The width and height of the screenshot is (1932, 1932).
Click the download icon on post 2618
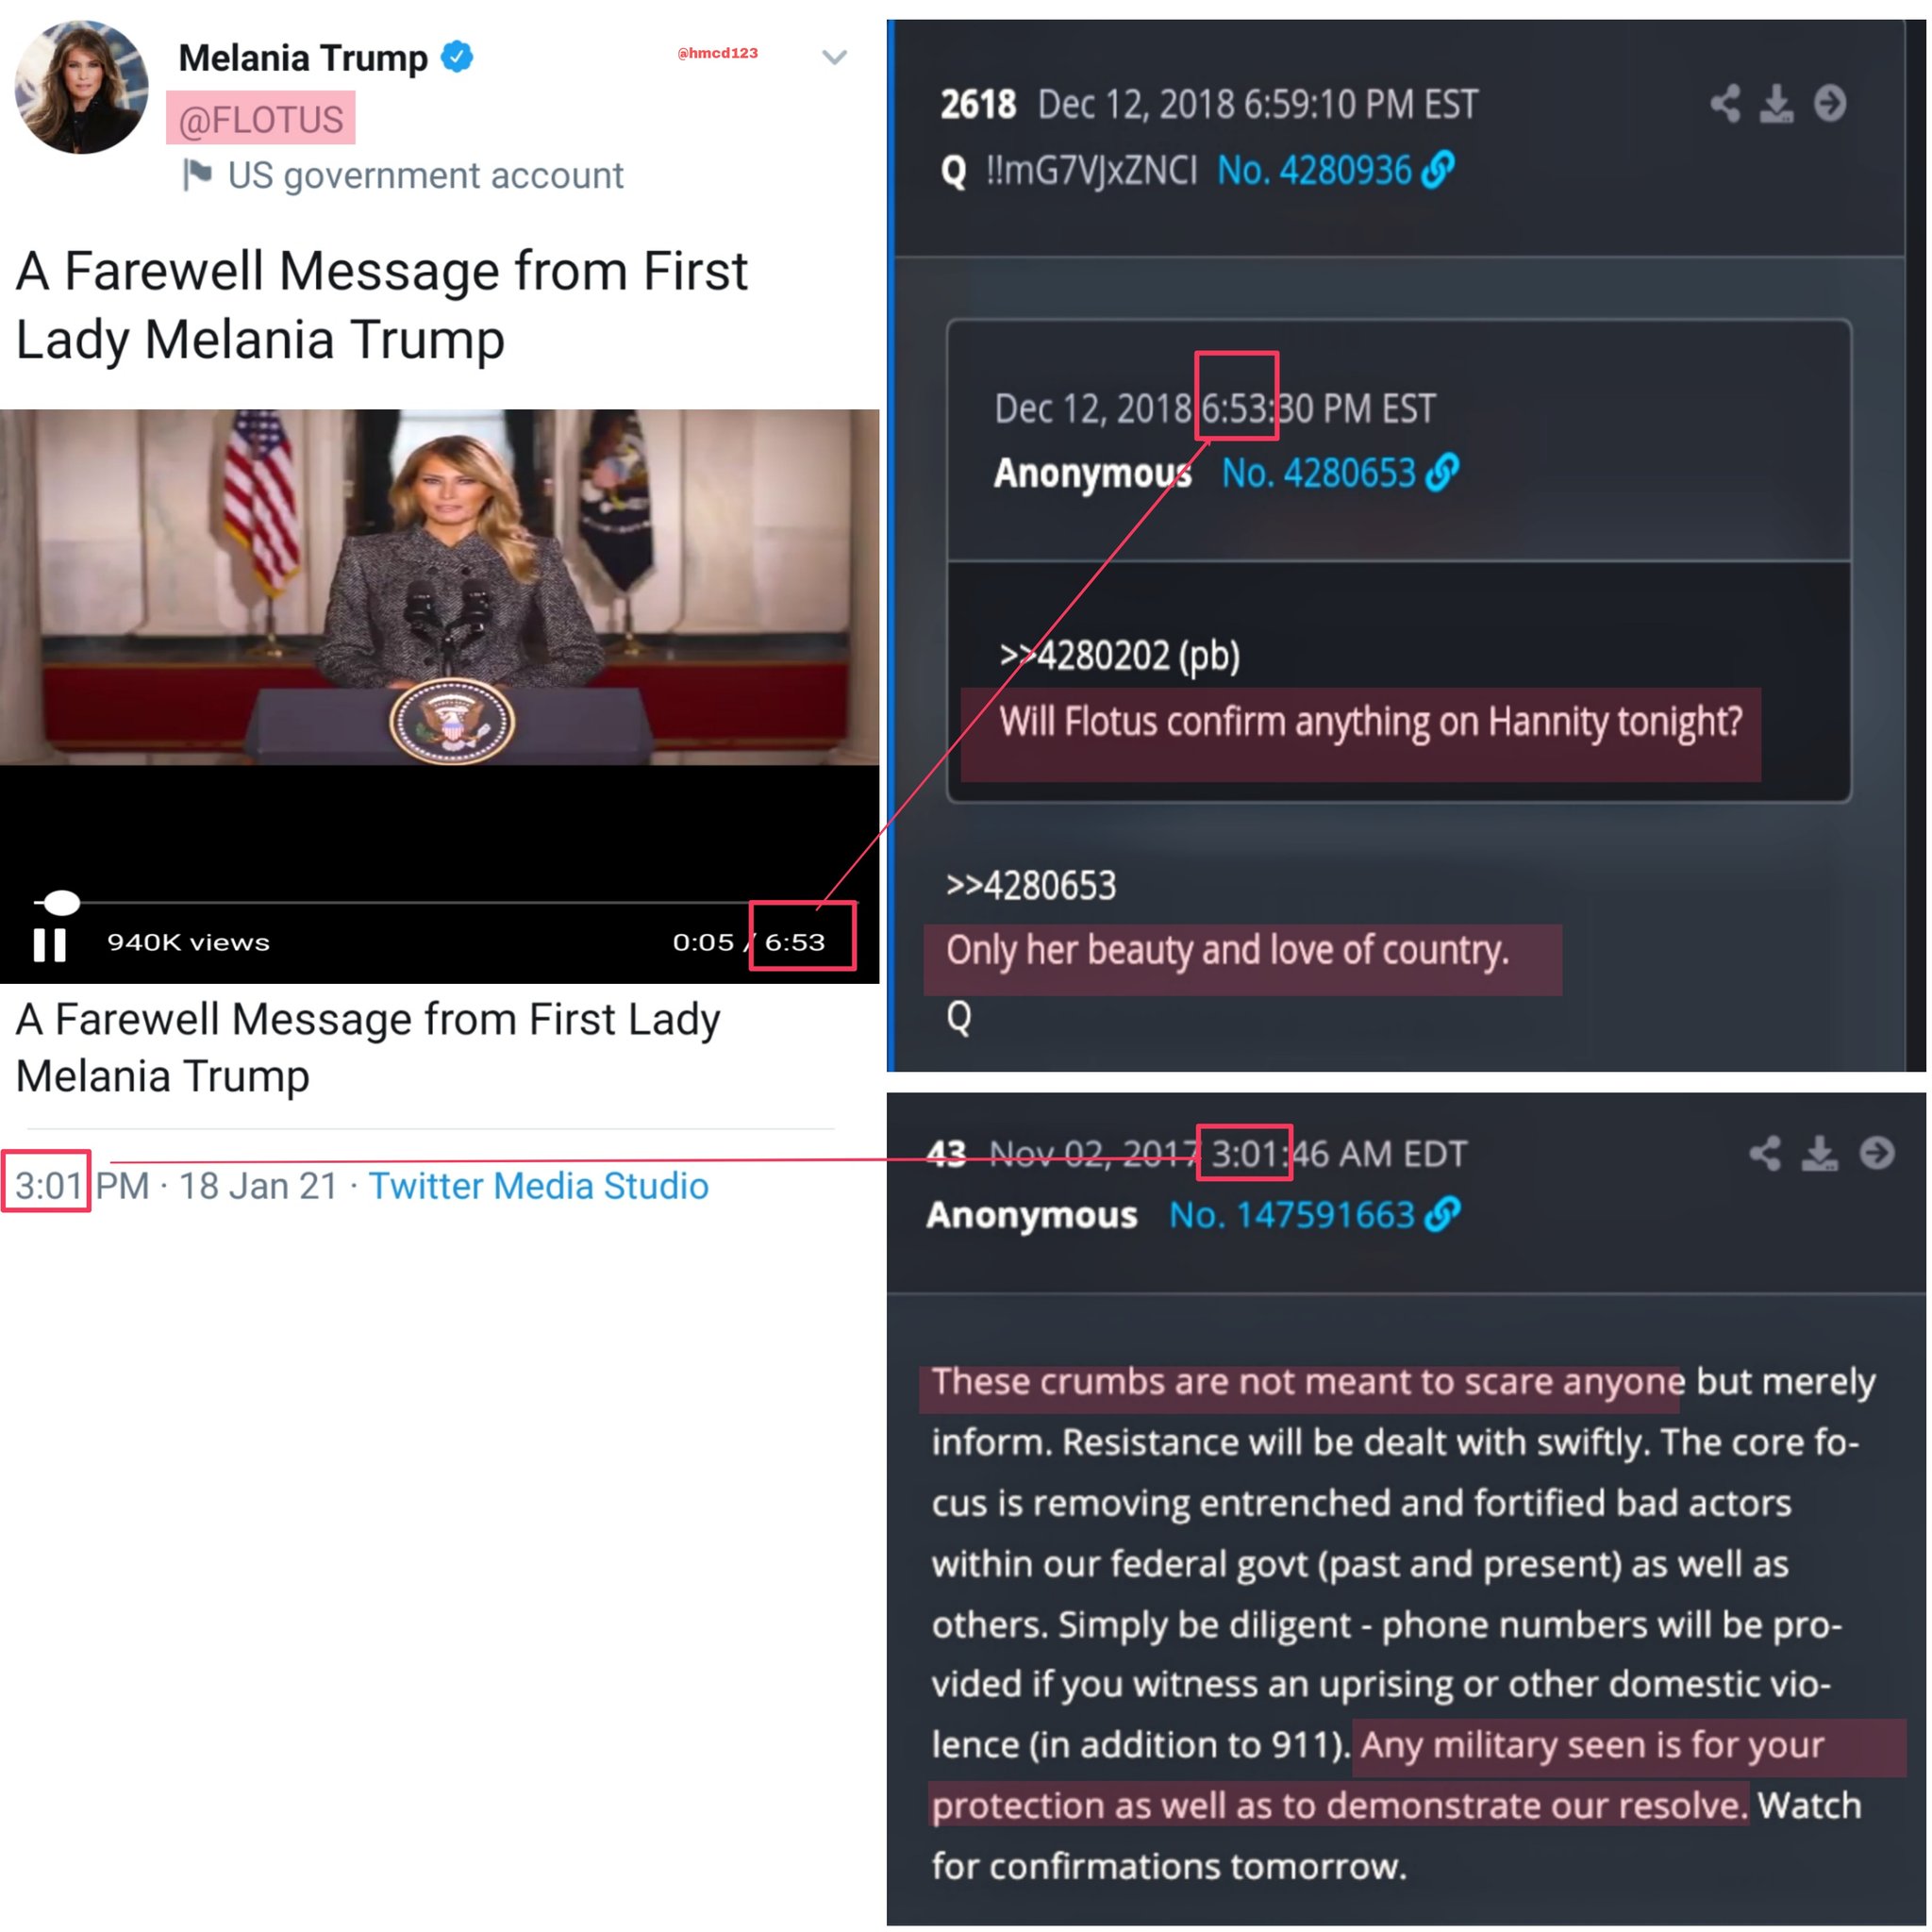pyautogui.click(x=1776, y=103)
